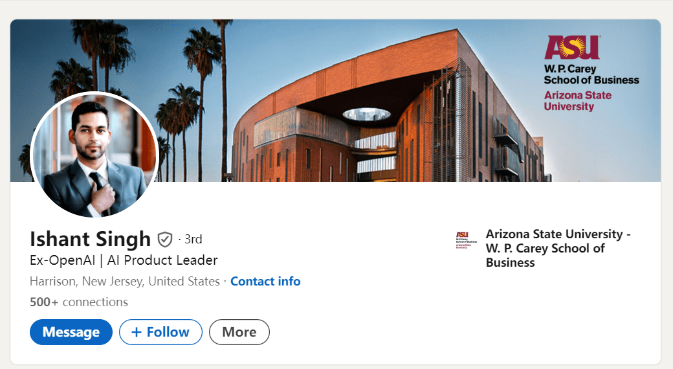
Task: Click the small ASU logo beside school name
Action: coord(462,240)
